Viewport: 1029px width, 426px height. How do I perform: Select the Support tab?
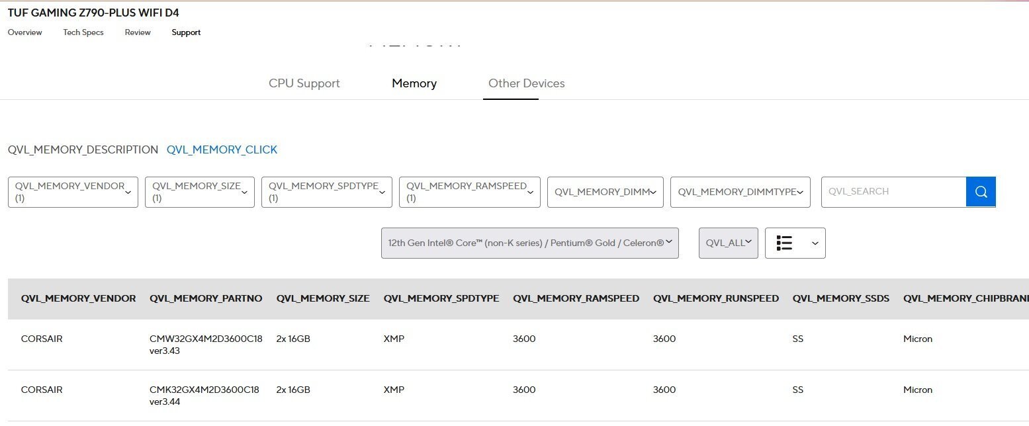(x=186, y=32)
